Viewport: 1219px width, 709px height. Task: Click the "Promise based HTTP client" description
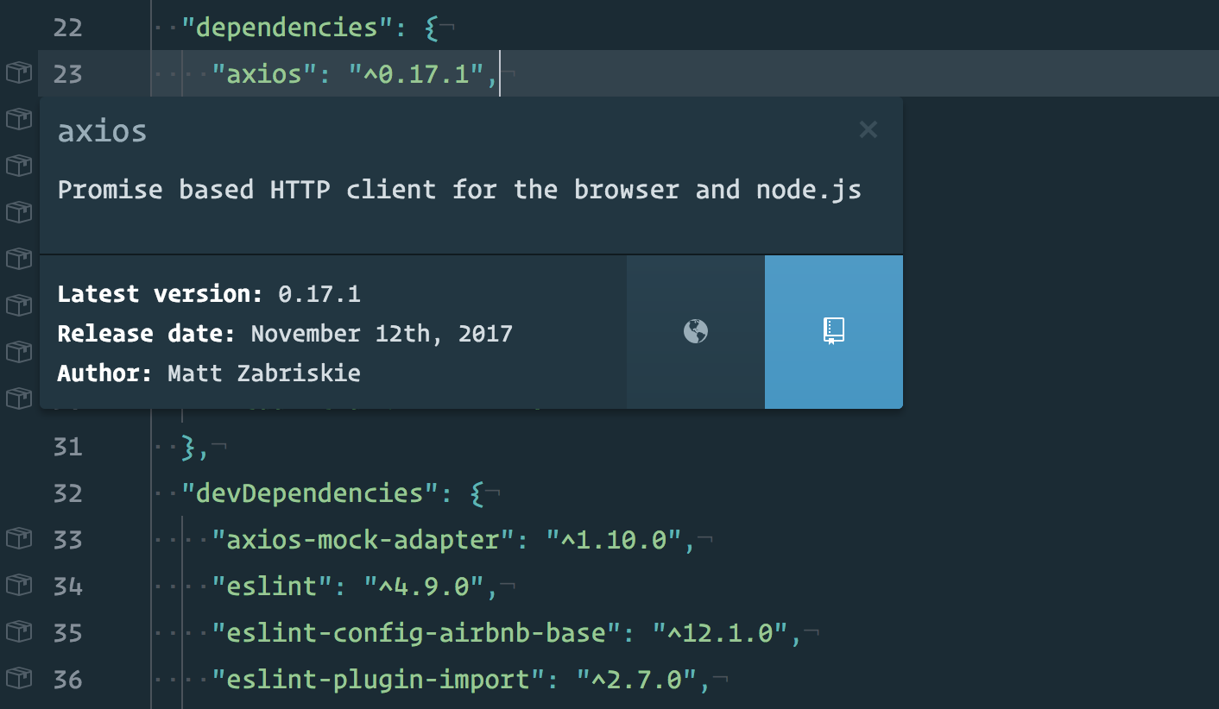[247, 189]
